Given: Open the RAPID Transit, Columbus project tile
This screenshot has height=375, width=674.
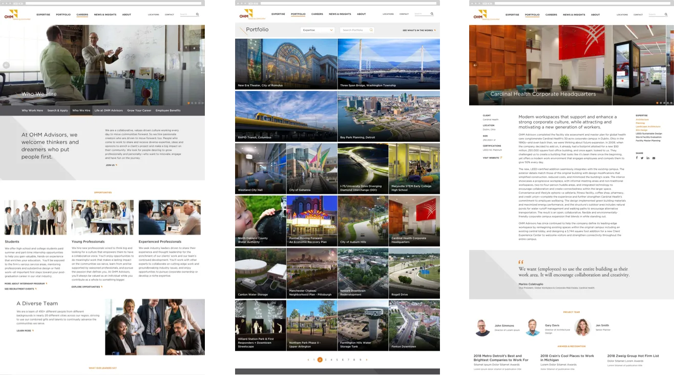Looking at the screenshot, I should (286, 117).
